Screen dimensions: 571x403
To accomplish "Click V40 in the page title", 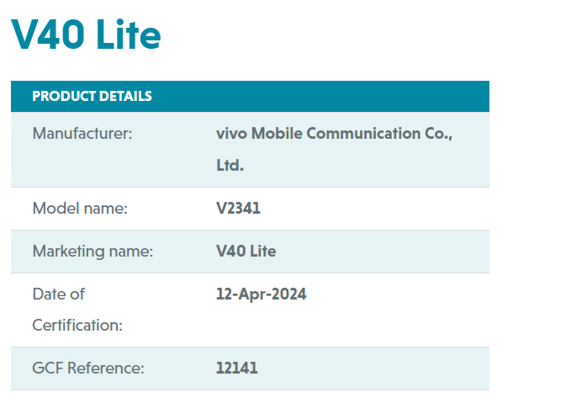I will tap(48, 34).
